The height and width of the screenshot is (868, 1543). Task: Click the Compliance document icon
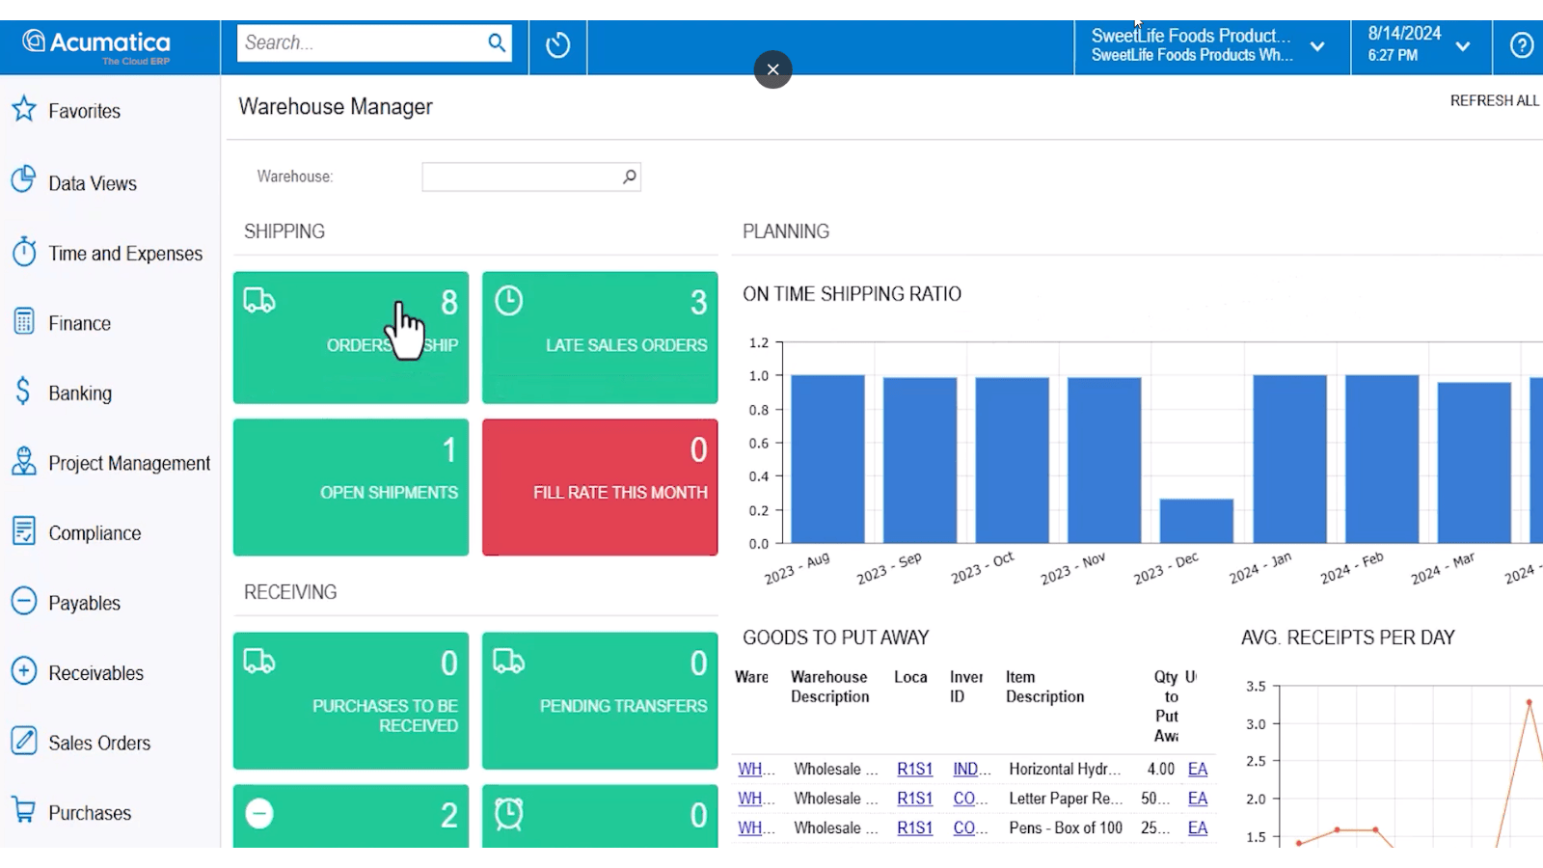(x=24, y=530)
